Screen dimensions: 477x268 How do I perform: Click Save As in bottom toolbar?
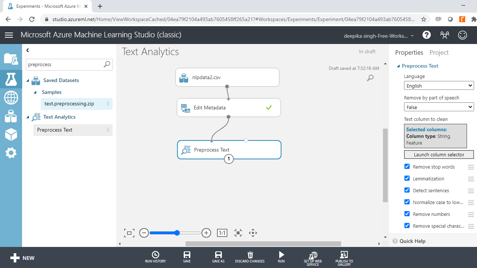click(x=219, y=257)
